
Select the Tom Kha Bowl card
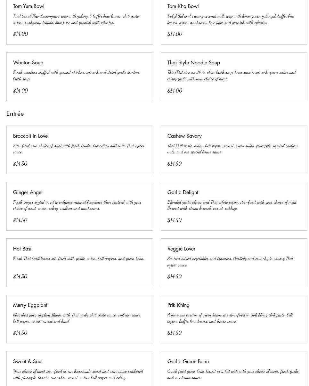coord(183,6)
